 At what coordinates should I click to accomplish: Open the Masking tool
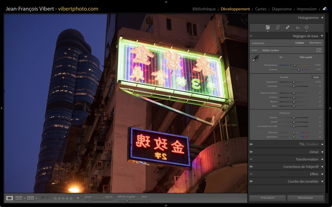pos(307,27)
